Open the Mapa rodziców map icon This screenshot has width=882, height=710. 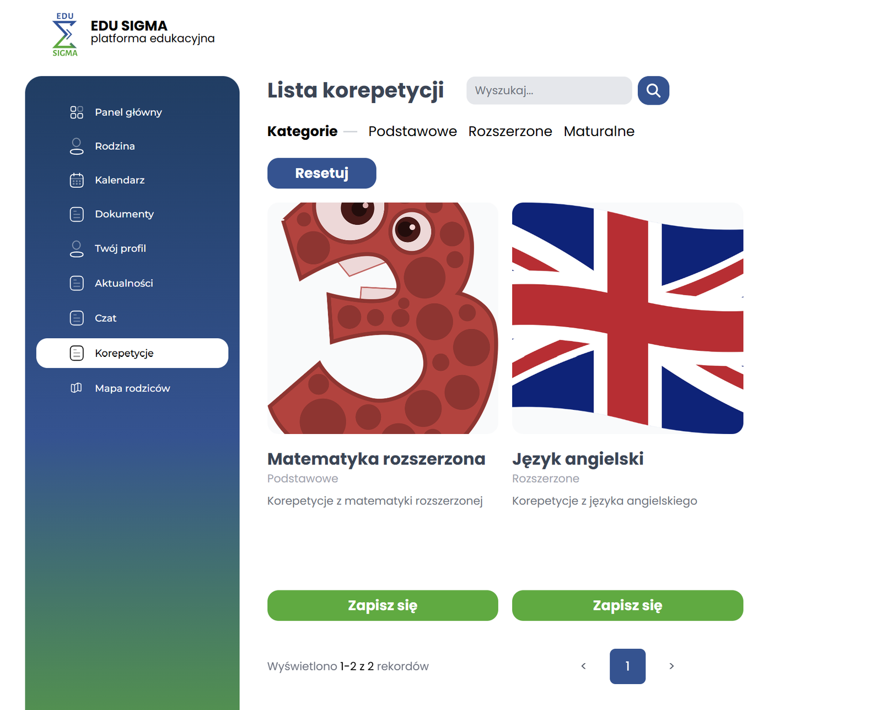pos(77,388)
